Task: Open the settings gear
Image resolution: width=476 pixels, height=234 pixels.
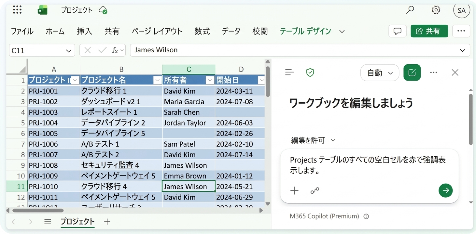Action: coord(436,10)
